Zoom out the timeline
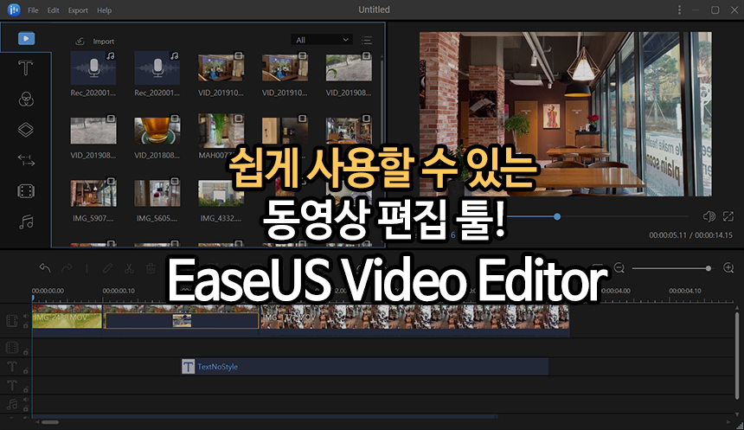Viewport: 744px width, 430px height. [619, 268]
